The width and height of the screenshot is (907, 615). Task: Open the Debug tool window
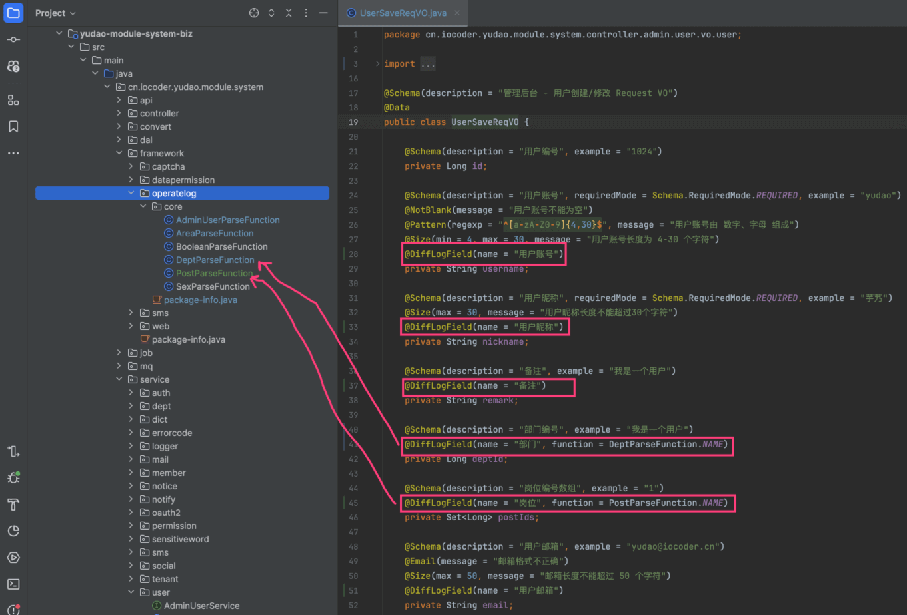[13, 477]
